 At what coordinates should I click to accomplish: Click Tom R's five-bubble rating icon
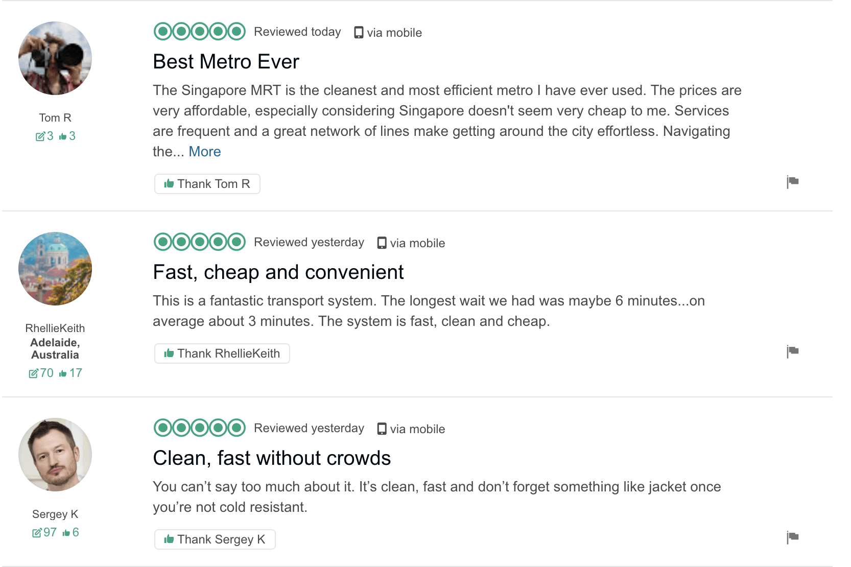(x=200, y=32)
